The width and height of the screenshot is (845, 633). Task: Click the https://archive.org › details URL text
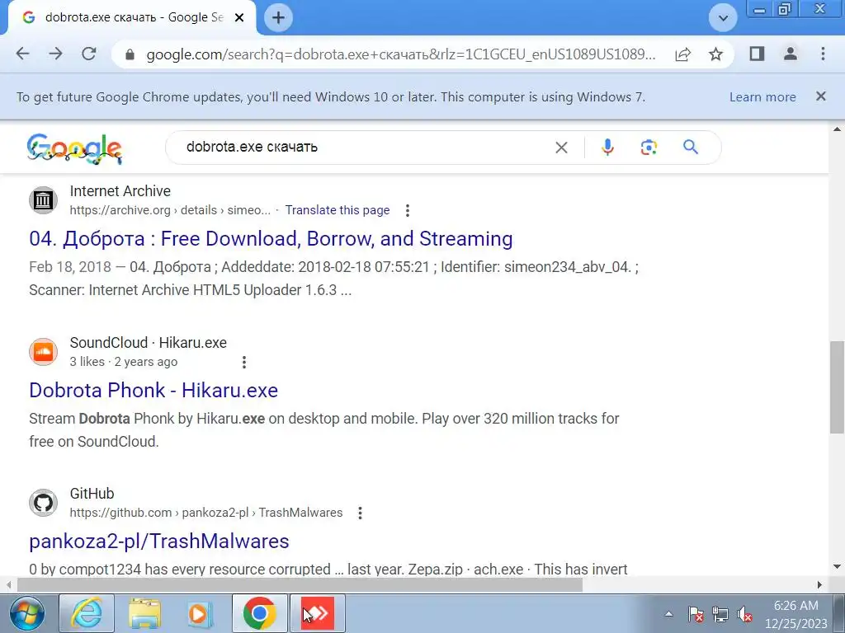[170, 210]
